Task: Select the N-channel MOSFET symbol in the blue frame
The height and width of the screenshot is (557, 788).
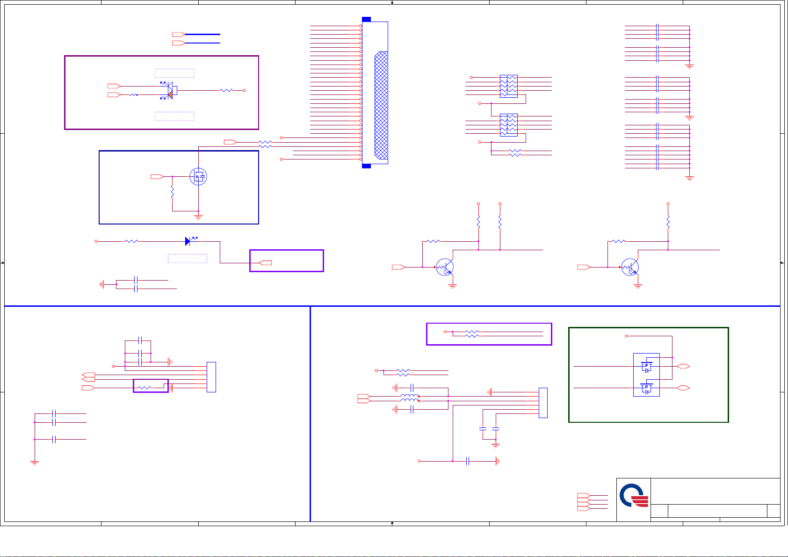Action: [198, 177]
